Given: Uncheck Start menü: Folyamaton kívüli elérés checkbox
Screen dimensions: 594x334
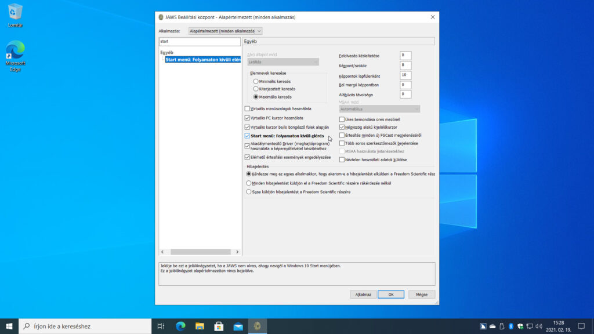Looking at the screenshot, I should (x=247, y=136).
